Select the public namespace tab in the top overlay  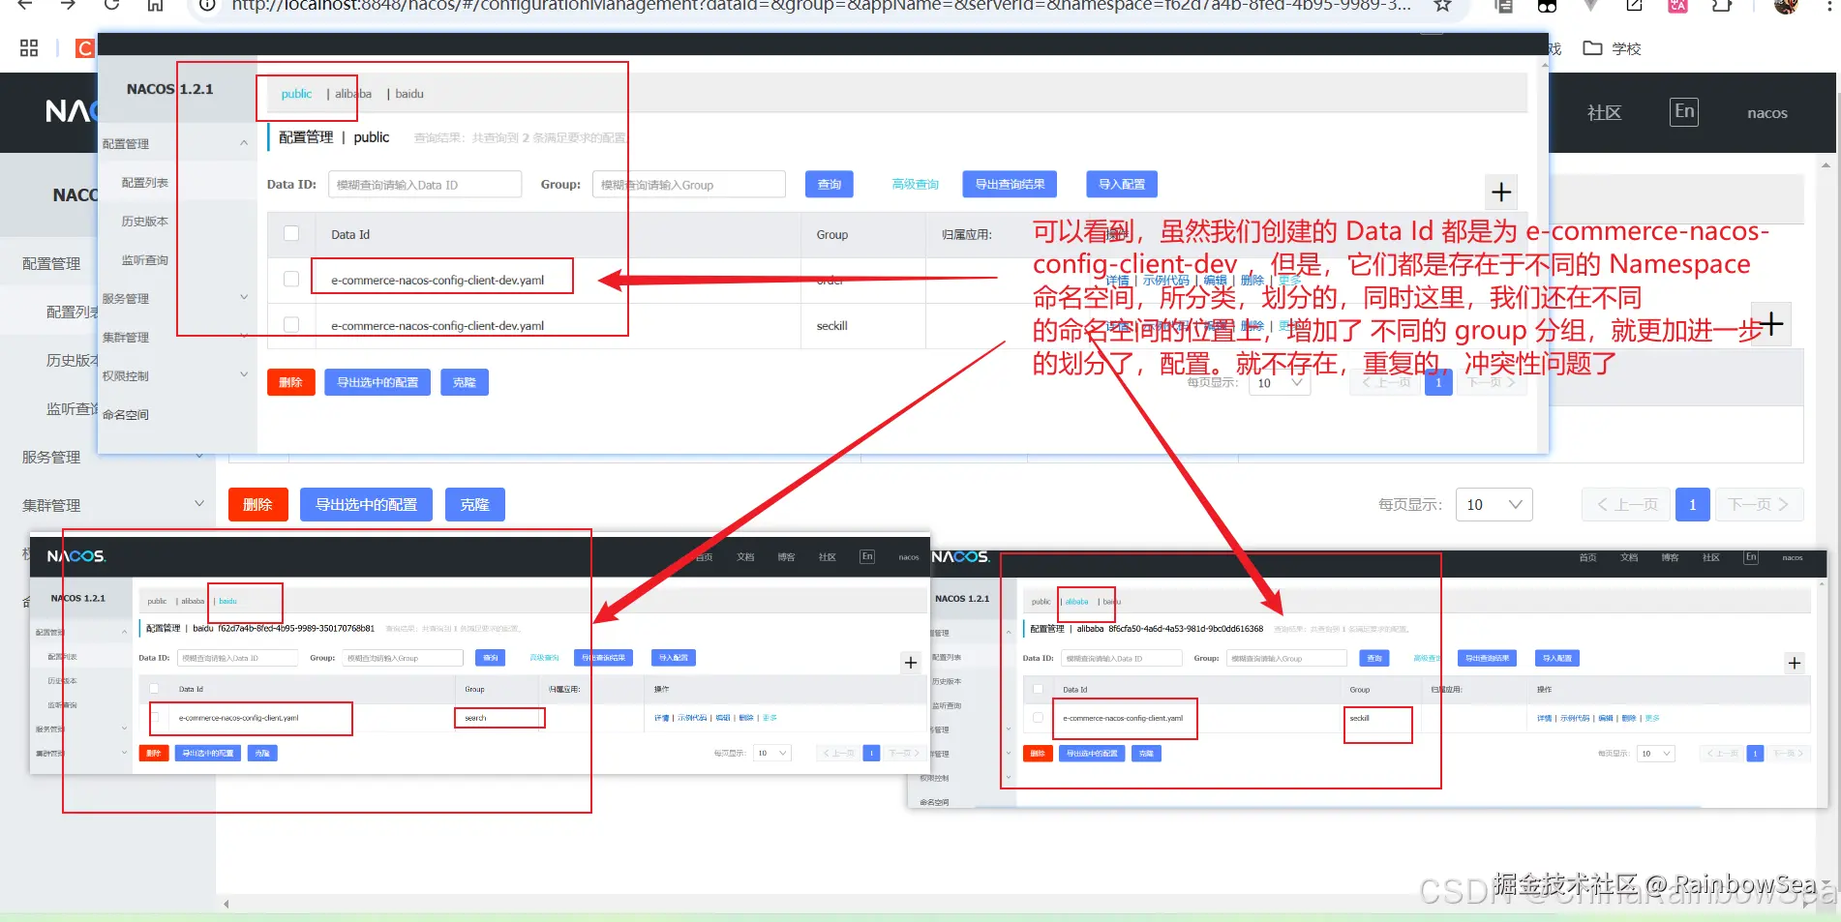coord(296,94)
